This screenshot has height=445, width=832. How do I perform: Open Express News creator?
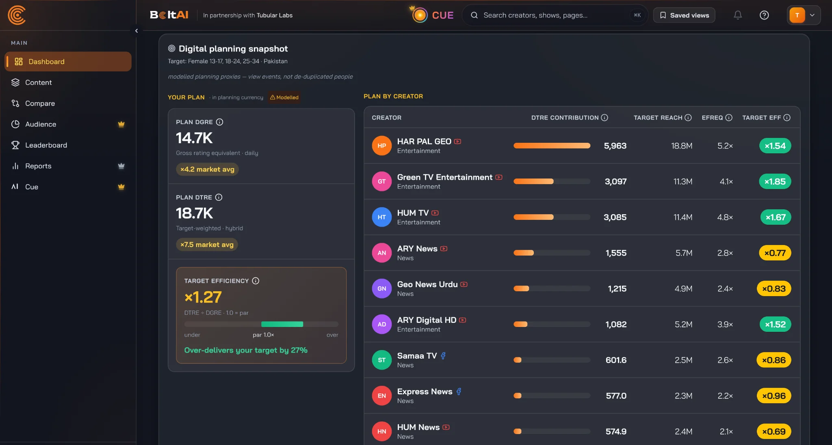(x=425, y=391)
